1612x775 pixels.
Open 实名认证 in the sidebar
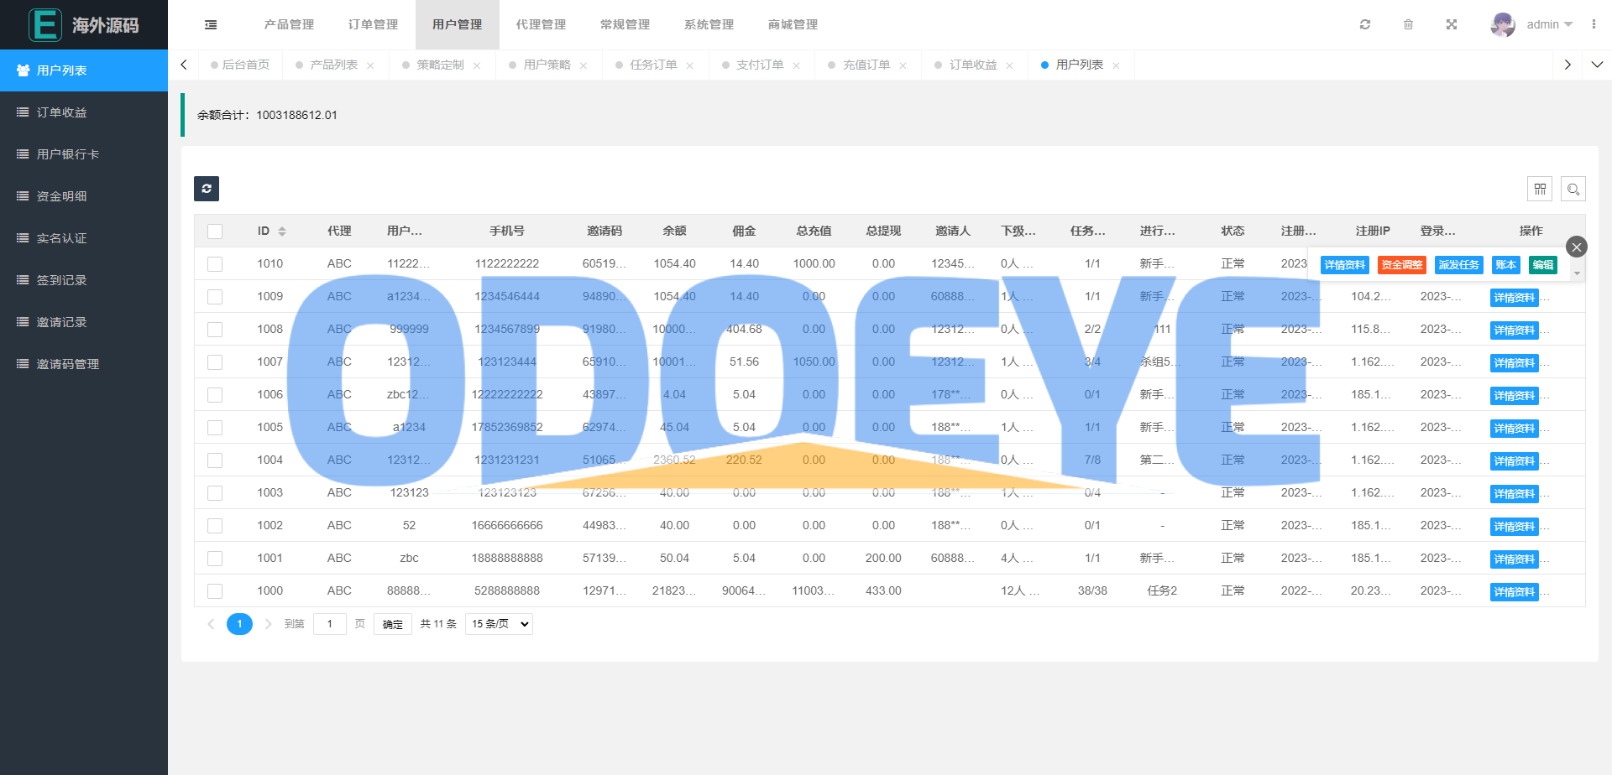point(84,238)
